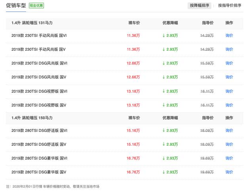Select model 2019款 280TSI DSG豪华版 国VI

click(x=39, y=158)
